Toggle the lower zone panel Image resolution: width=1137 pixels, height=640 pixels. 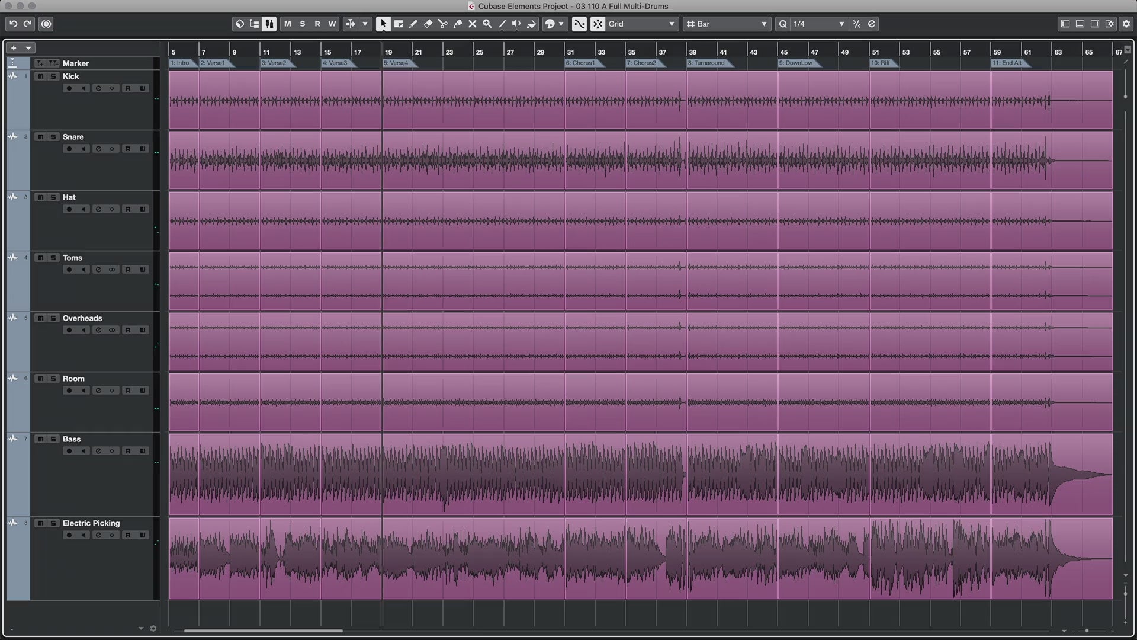click(x=1080, y=24)
